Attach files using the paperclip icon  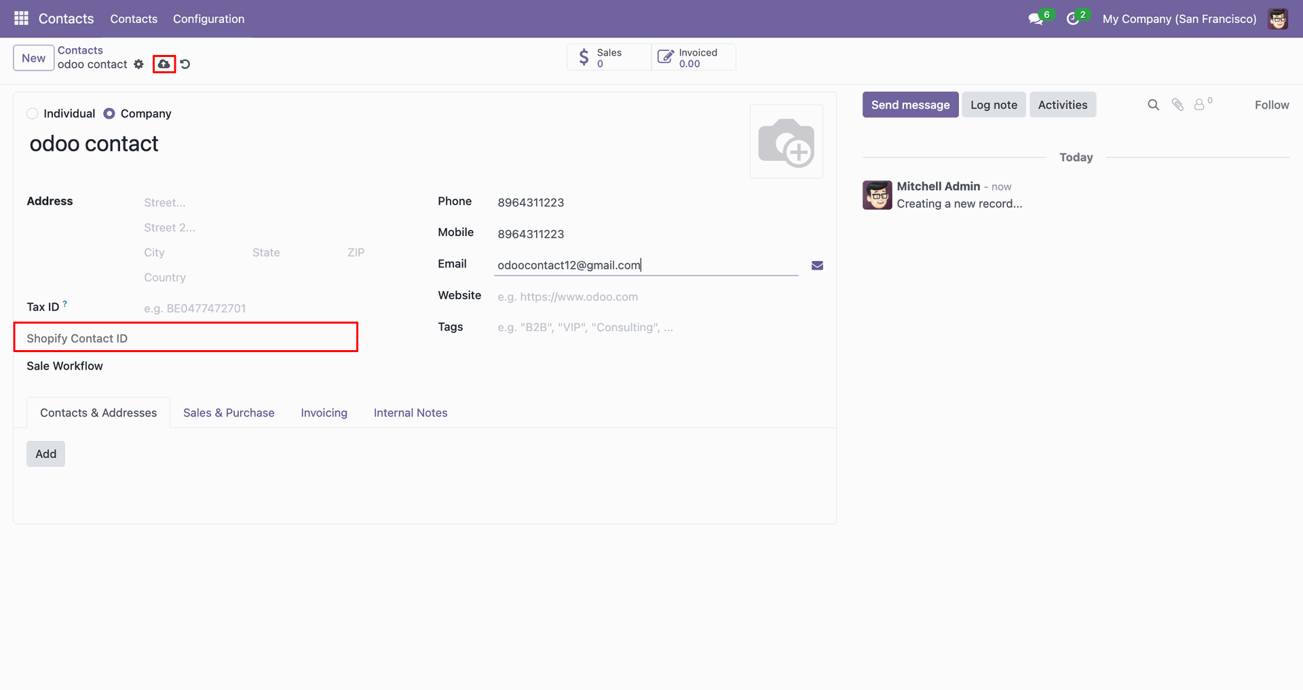[1177, 104]
